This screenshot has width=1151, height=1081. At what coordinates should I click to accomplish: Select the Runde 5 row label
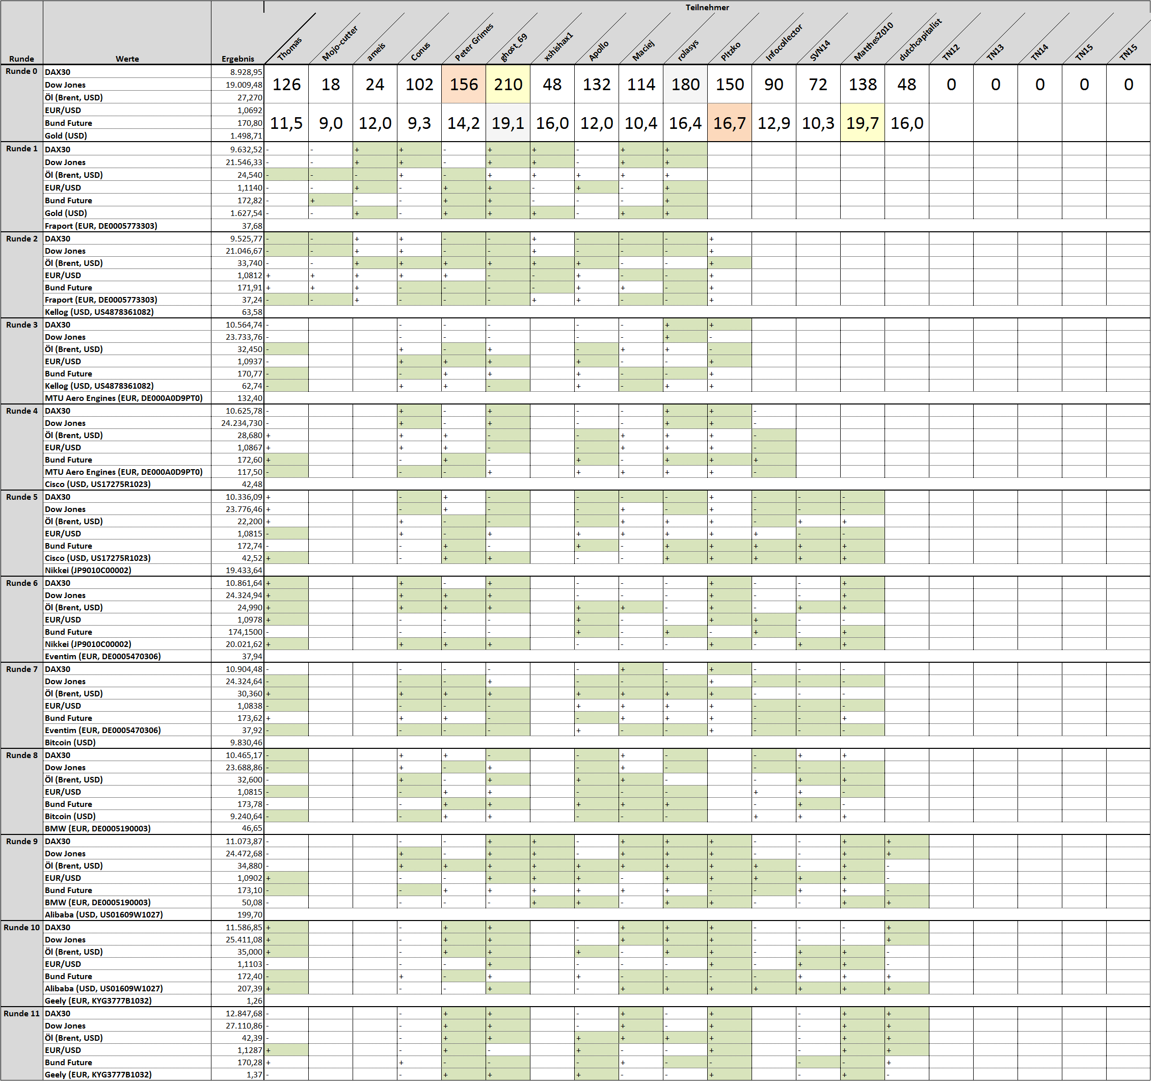[x=21, y=497]
